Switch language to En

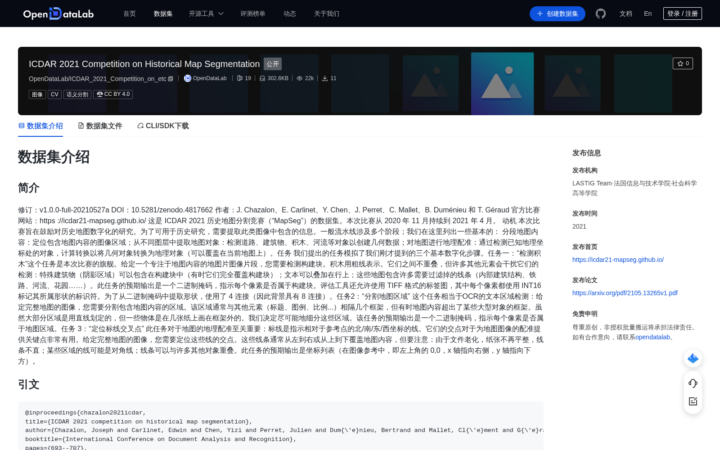648,13
